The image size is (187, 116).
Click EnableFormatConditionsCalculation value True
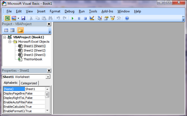pyautogui.click(x=35, y=111)
